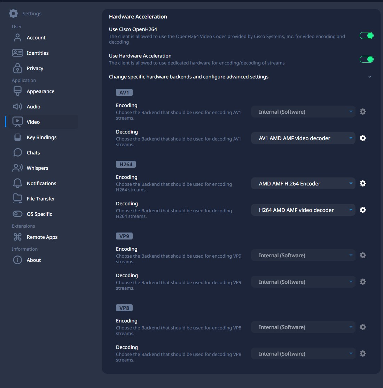383x388 pixels.
Task: Open the AV1 decoding backend dropdown
Action: pyautogui.click(x=303, y=138)
